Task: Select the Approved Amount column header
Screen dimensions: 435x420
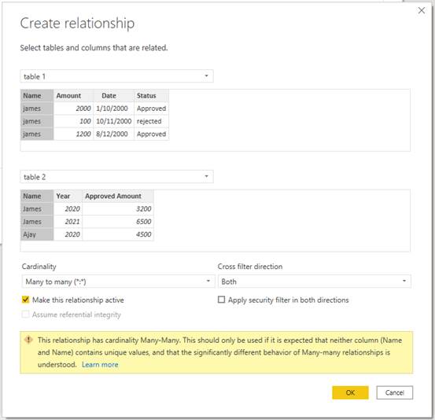Action: point(118,196)
